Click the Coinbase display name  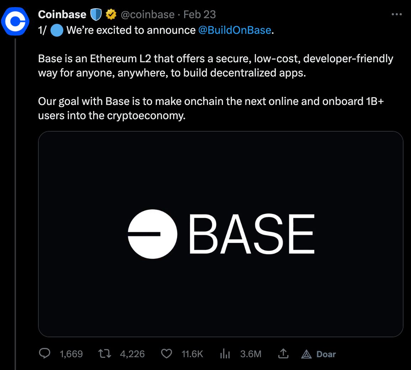pyautogui.click(x=62, y=15)
